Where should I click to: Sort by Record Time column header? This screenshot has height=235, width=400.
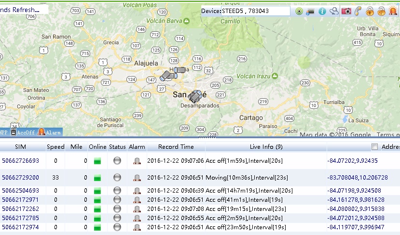[x=176, y=147]
